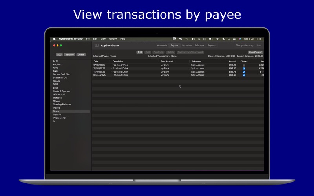Click the green full-screen window button
Image resolution: width=314 pixels, height=196 pixels.
pyautogui.click(x=61, y=45)
